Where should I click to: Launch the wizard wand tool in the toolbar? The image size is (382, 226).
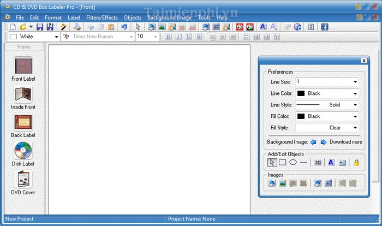(x=64, y=27)
